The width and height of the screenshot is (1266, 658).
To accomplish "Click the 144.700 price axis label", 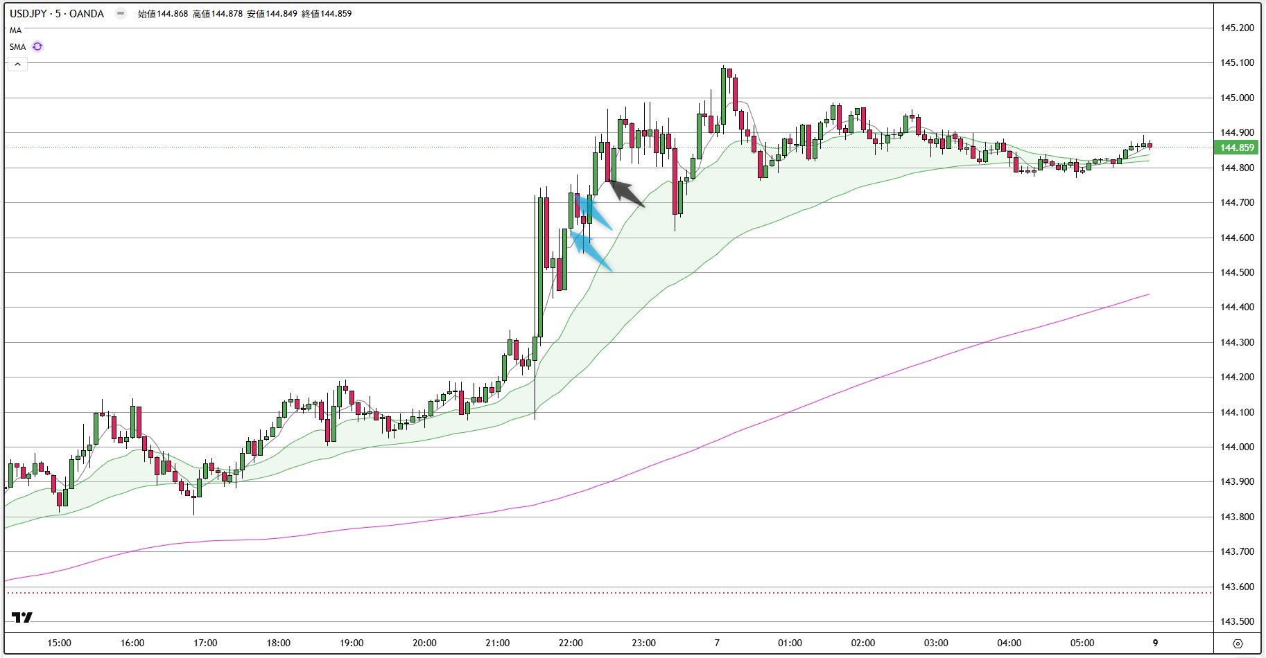I will 1237,202.
